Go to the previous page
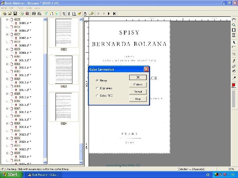The height and width of the screenshot is (178, 238). coord(104,14)
